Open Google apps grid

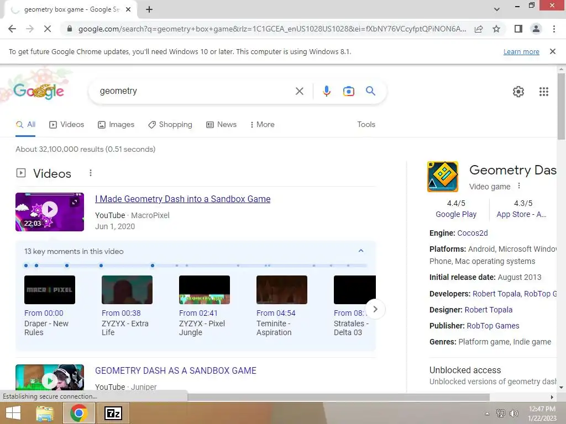point(544,92)
